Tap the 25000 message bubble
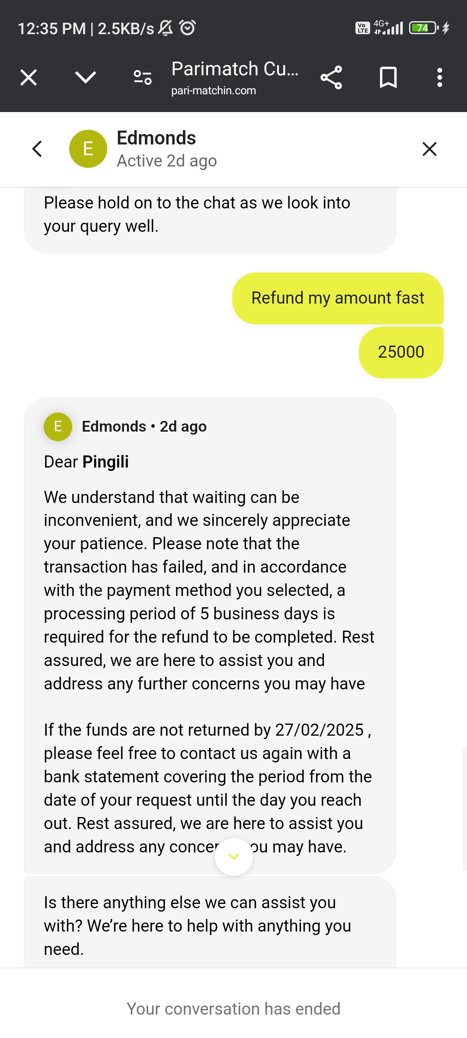The width and height of the screenshot is (467, 1038). [x=401, y=352]
